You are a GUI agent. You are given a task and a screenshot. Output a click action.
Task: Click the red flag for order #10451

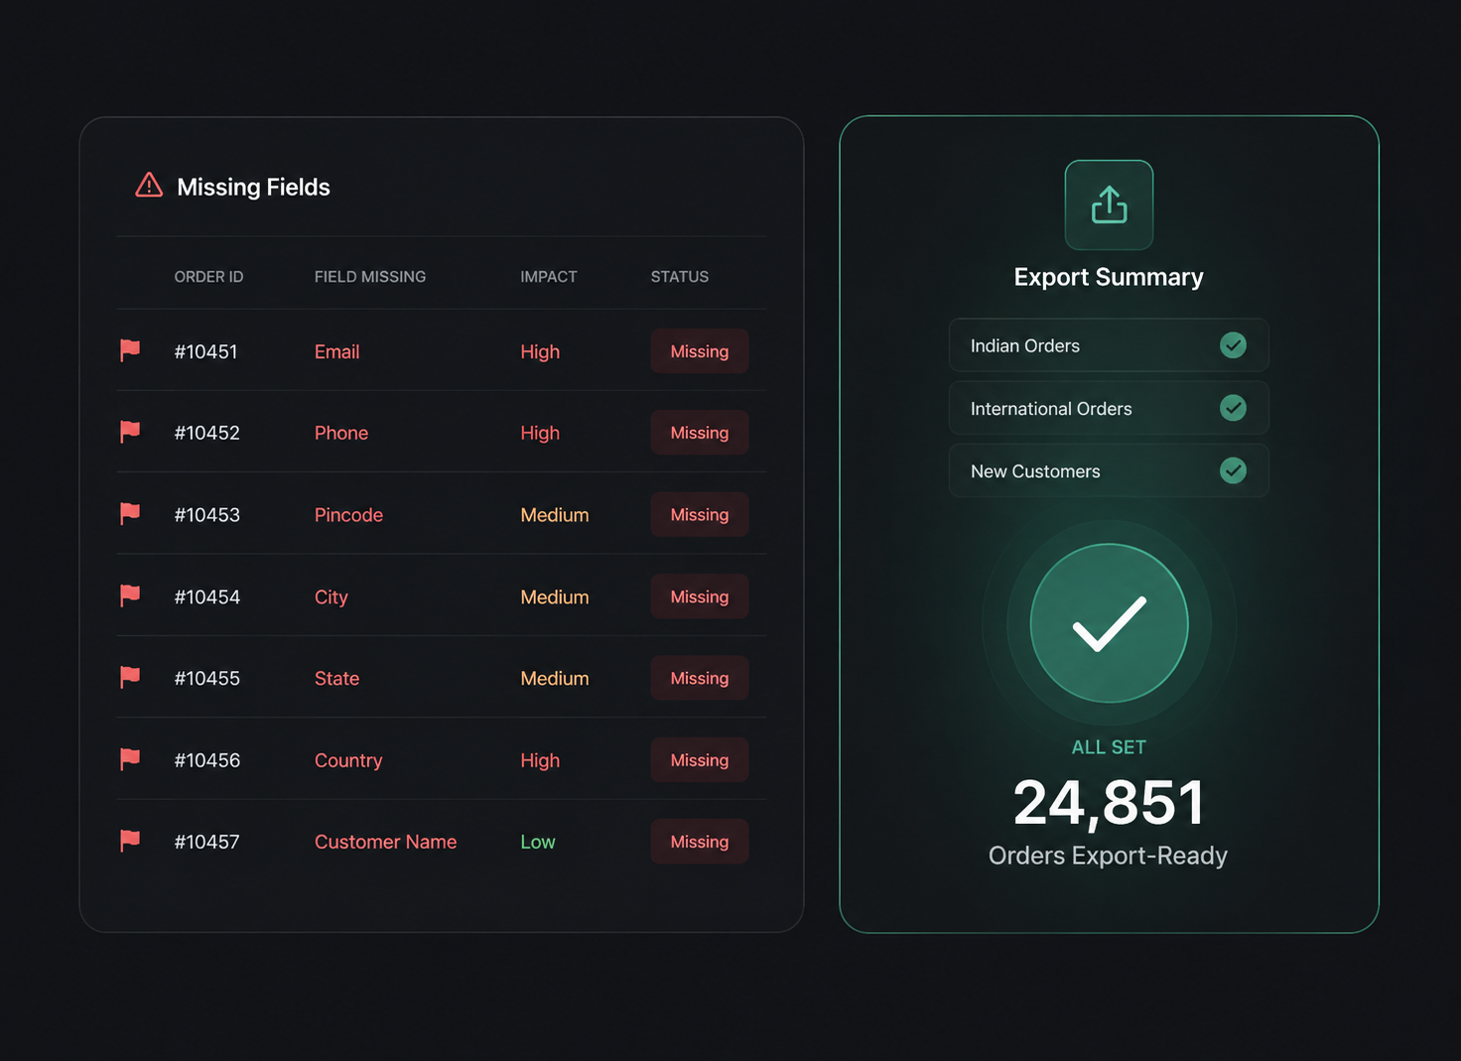click(130, 350)
